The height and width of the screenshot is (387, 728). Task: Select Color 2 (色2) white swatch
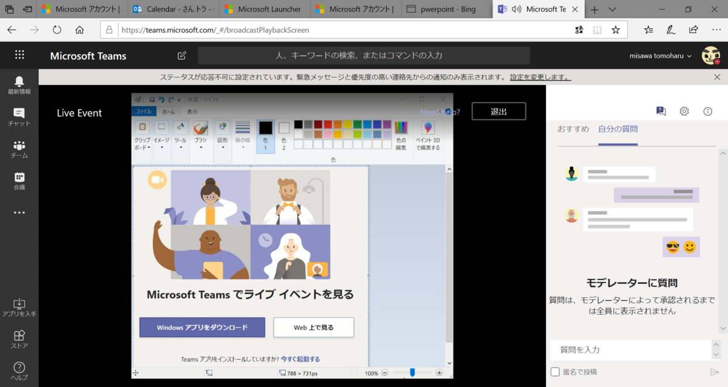[x=284, y=135]
